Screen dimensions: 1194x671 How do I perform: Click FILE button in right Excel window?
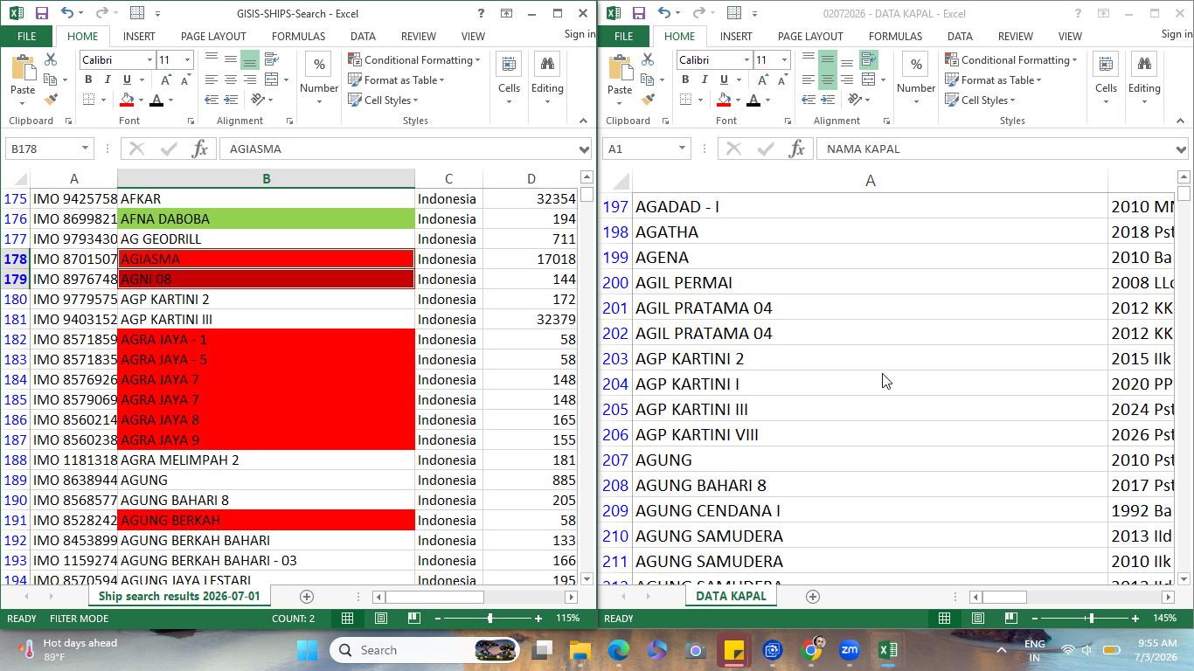coord(623,36)
